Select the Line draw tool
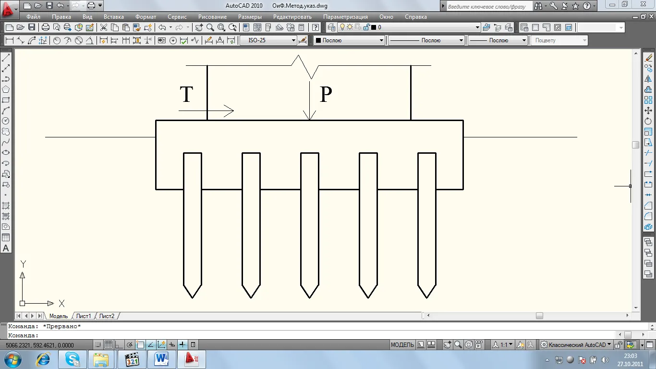656x369 pixels. (6, 58)
